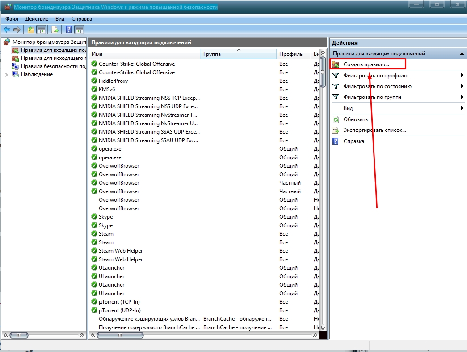Image resolution: width=467 pixels, height=352 pixels.
Task: Click the rules list vertical scrollbar thumb
Action: (323, 72)
